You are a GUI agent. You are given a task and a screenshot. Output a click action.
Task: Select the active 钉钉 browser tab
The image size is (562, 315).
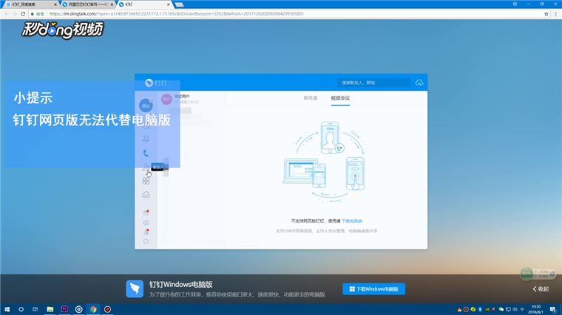(144, 4)
